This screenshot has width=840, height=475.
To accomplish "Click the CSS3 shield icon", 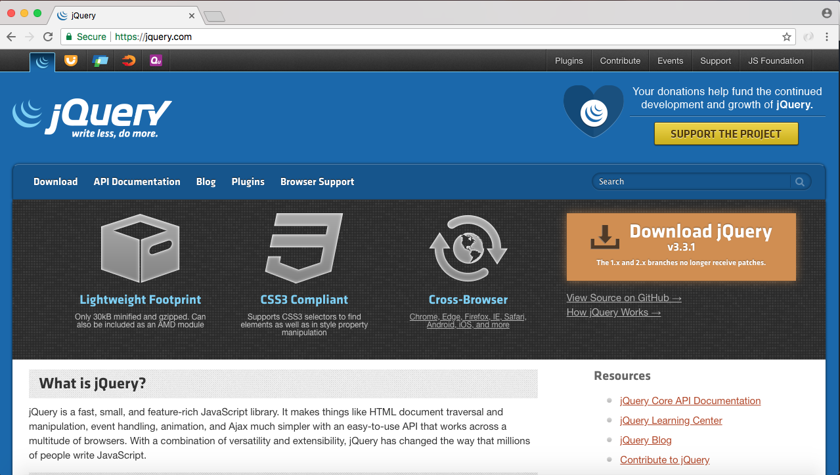I will [304, 248].
